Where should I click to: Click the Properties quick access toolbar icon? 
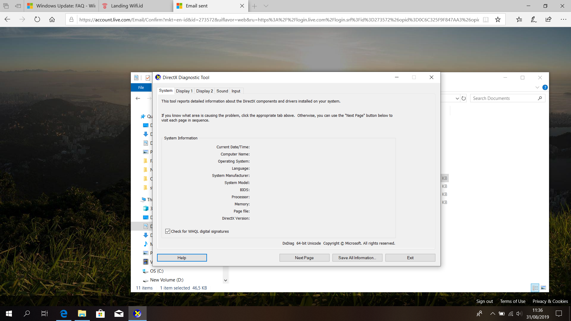[136, 78]
